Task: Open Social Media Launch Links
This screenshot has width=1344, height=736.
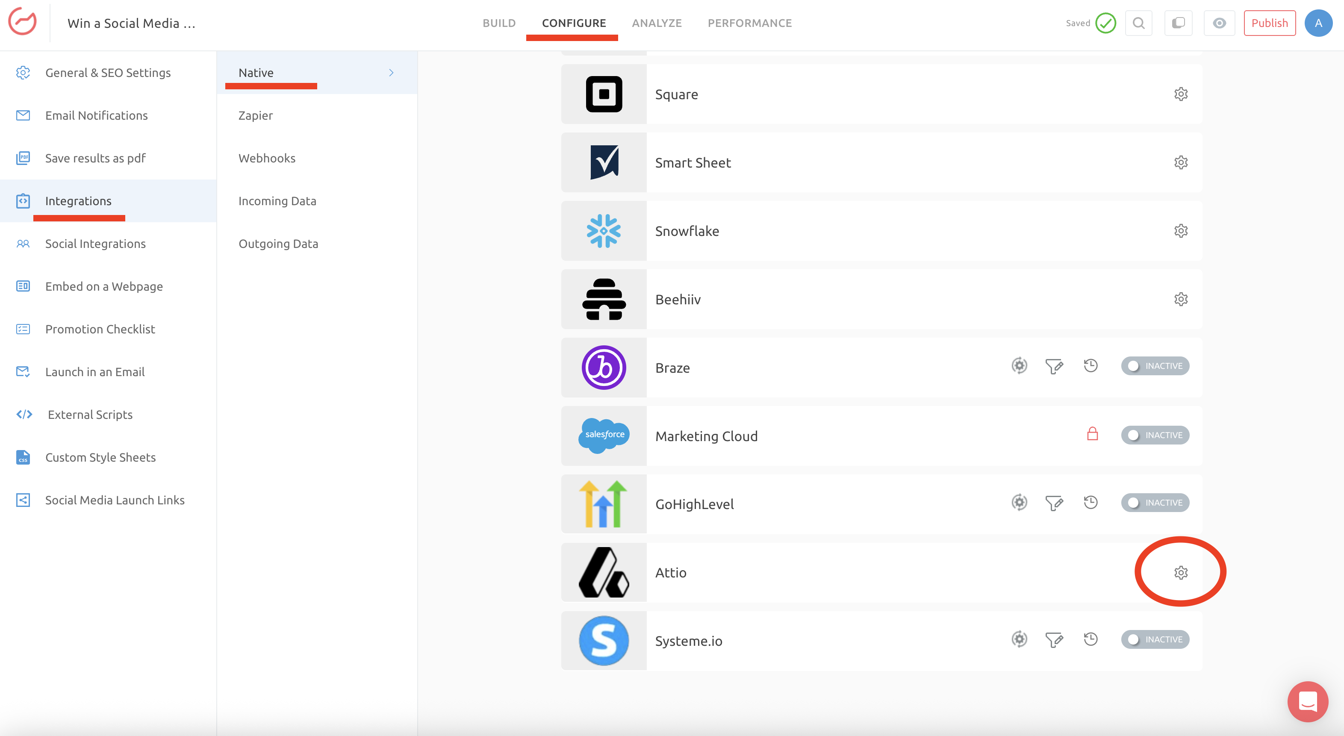Action: tap(115, 500)
